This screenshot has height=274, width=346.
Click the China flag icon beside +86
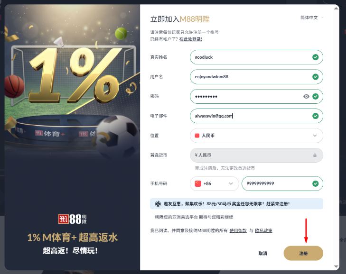198,183
